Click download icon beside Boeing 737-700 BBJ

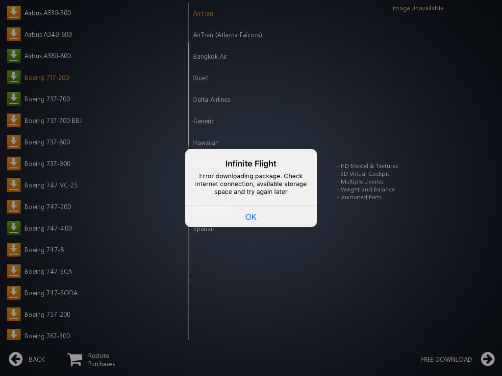click(x=13, y=120)
